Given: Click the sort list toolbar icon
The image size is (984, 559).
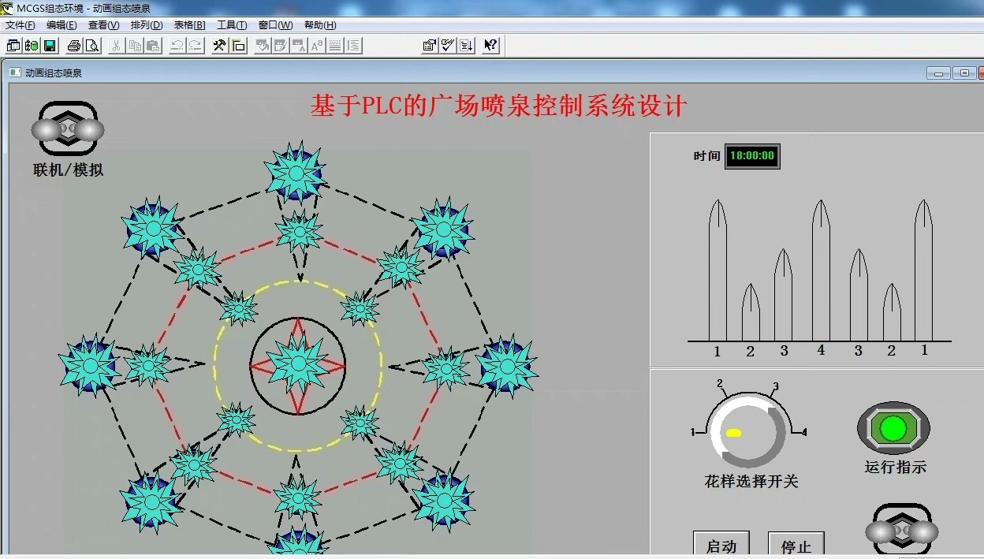Looking at the screenshot, I should (466, 45).
